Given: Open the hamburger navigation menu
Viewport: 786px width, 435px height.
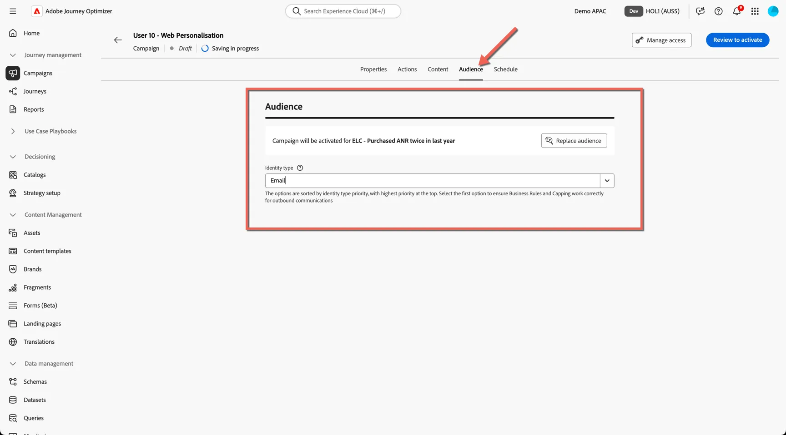Looking at the screenshot, I should coord(13,11).
